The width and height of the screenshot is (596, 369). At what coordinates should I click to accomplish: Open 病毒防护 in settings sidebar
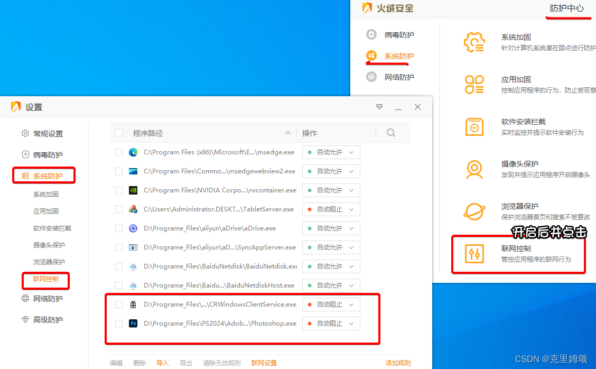(x=48, y=155)
